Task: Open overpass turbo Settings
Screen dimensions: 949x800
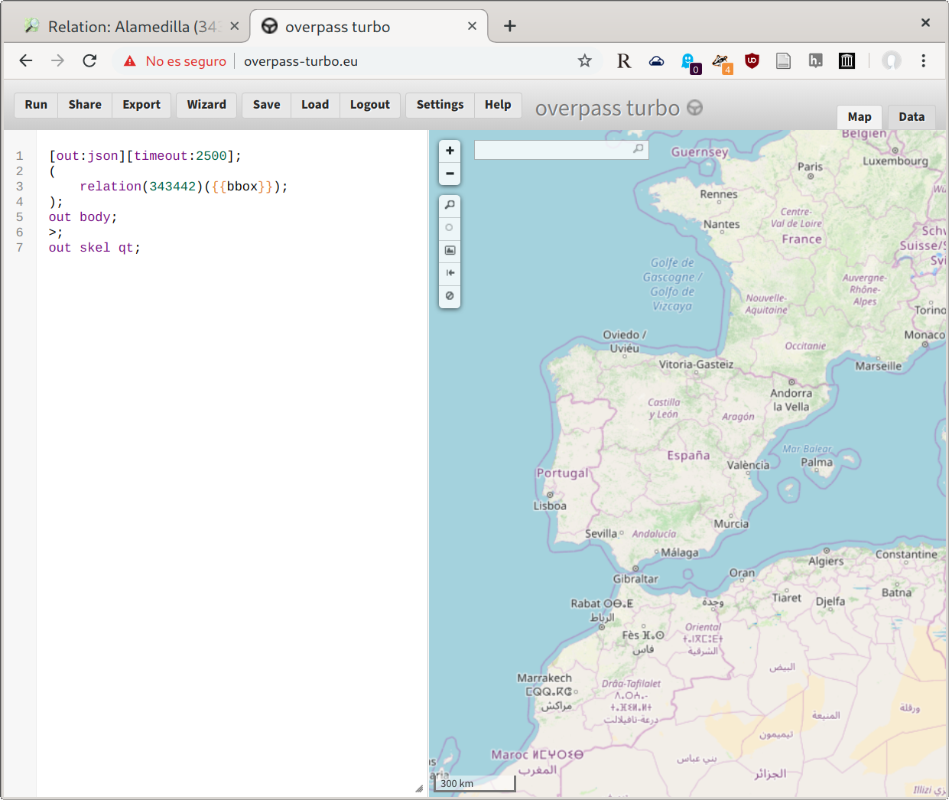Action: click(440, 105)
